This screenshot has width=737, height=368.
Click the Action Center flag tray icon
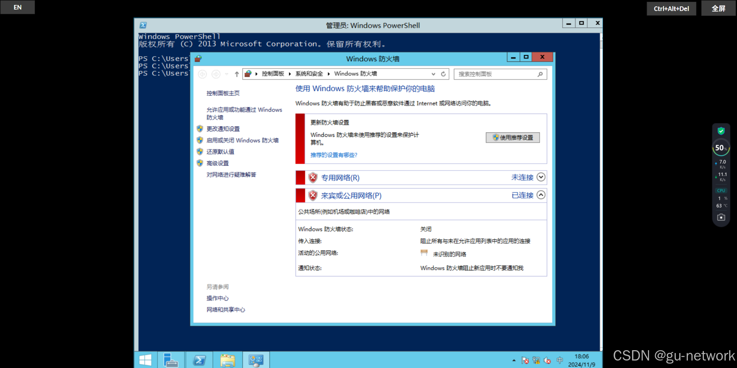pos(525,361)
